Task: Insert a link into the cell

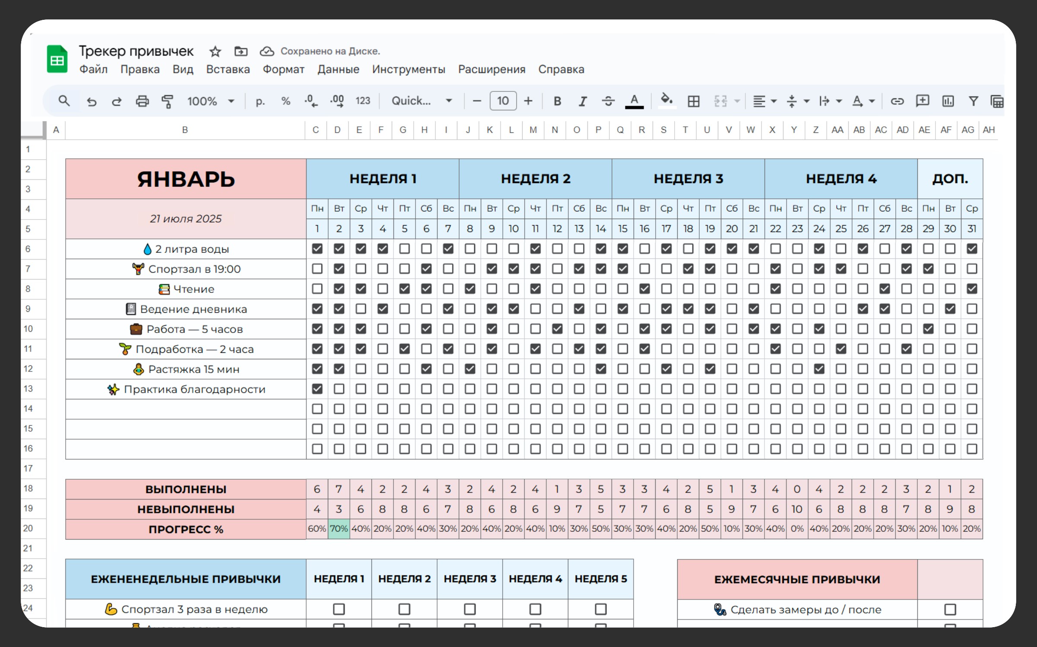Action: click(897, 101)
